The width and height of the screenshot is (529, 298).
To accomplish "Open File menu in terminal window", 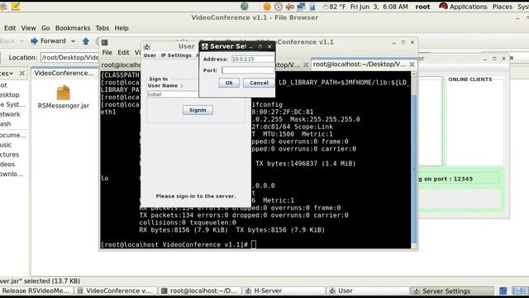I will (x=107, y=52).
